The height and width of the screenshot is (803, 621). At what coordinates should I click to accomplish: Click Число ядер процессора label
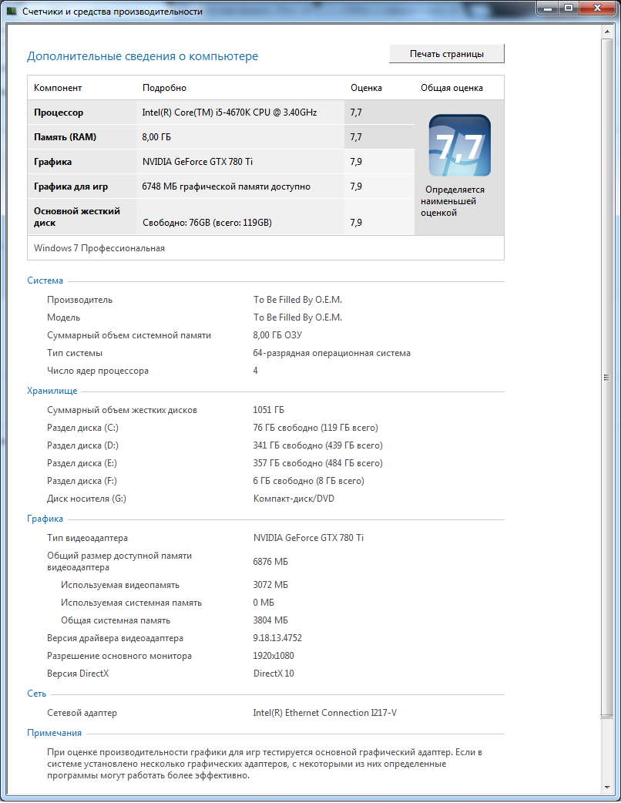[98, 370]
